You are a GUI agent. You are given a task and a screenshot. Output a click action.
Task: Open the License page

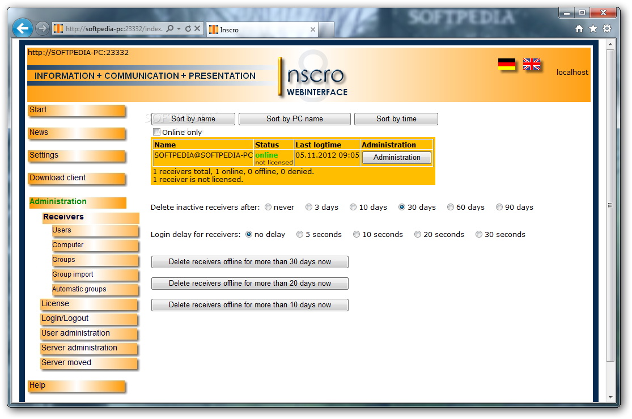89,304
